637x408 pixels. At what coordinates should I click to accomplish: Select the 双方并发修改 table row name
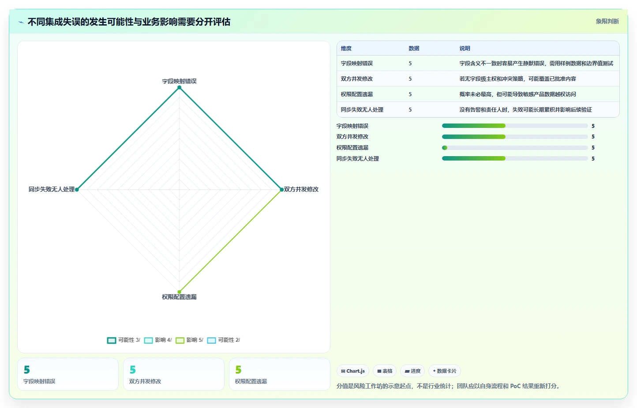pos(357,79)
